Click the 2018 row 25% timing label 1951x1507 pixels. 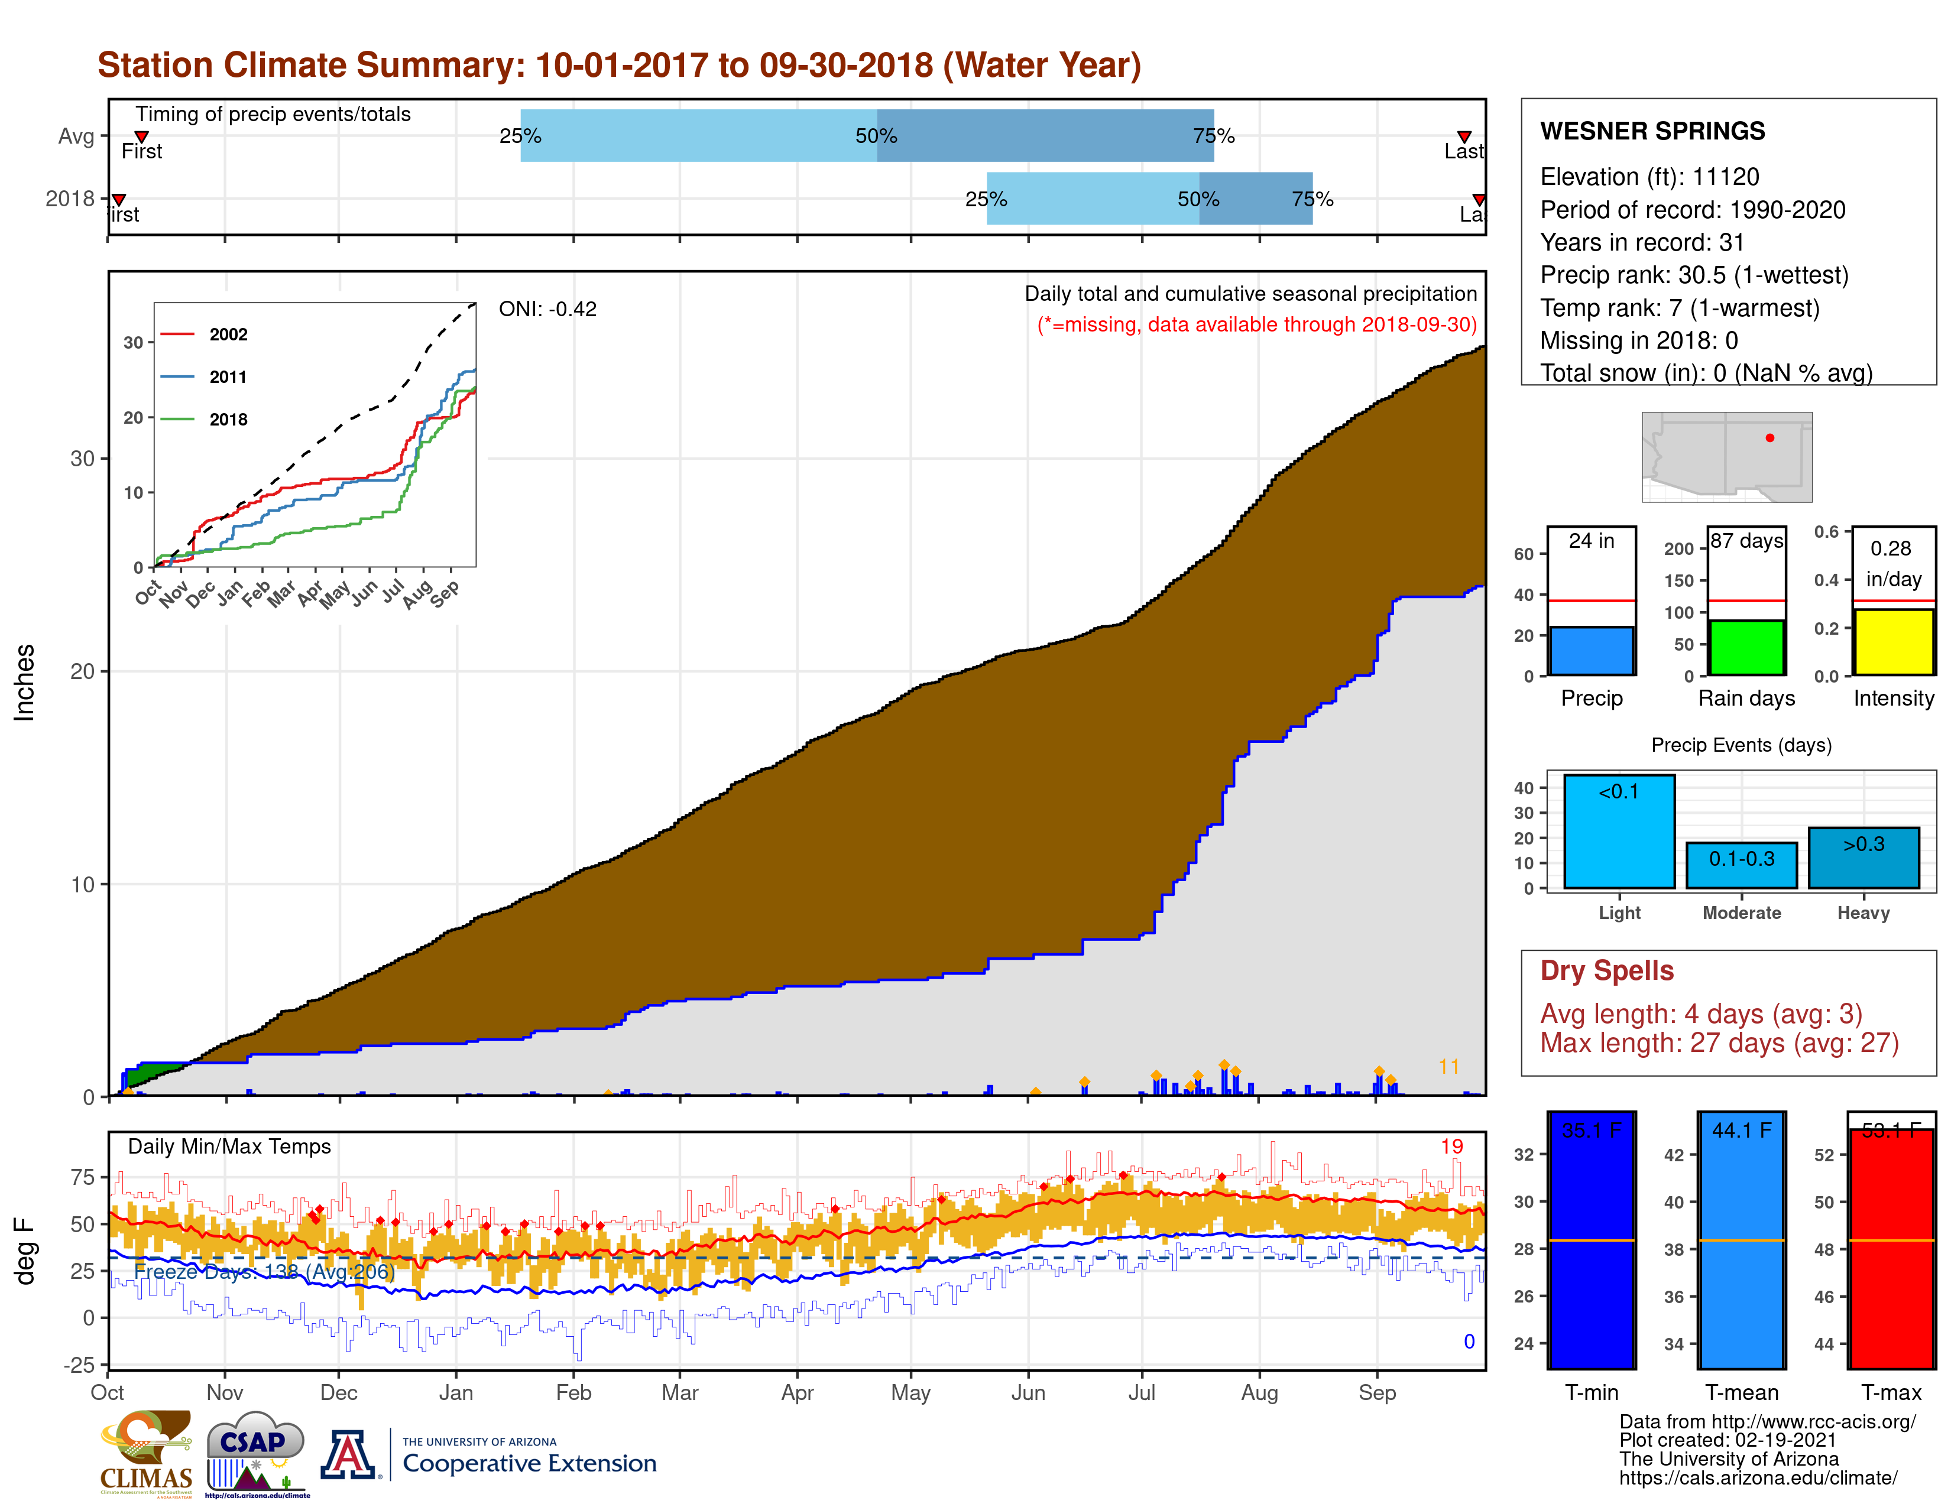[986, 199]
